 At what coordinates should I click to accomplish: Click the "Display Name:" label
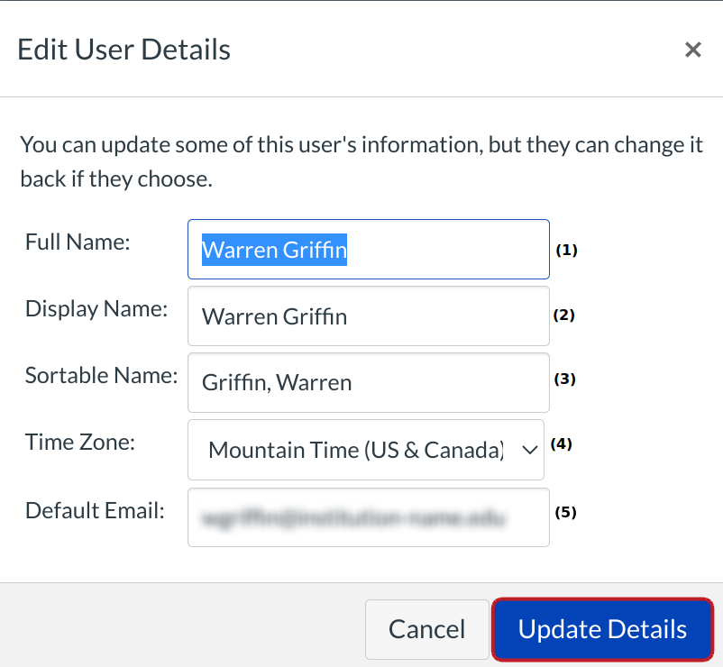[96, 309]
